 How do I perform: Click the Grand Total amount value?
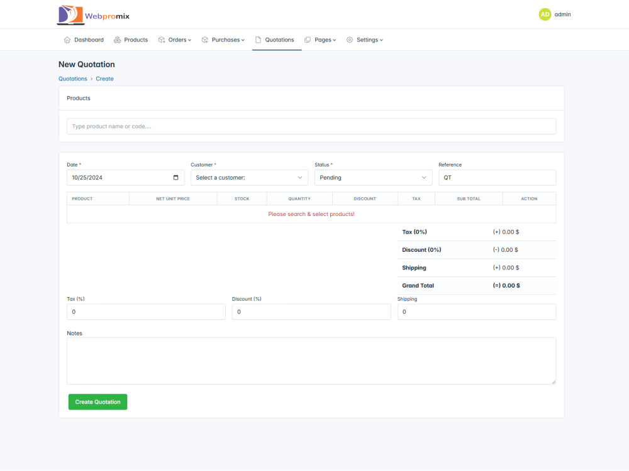click(506, 286)
